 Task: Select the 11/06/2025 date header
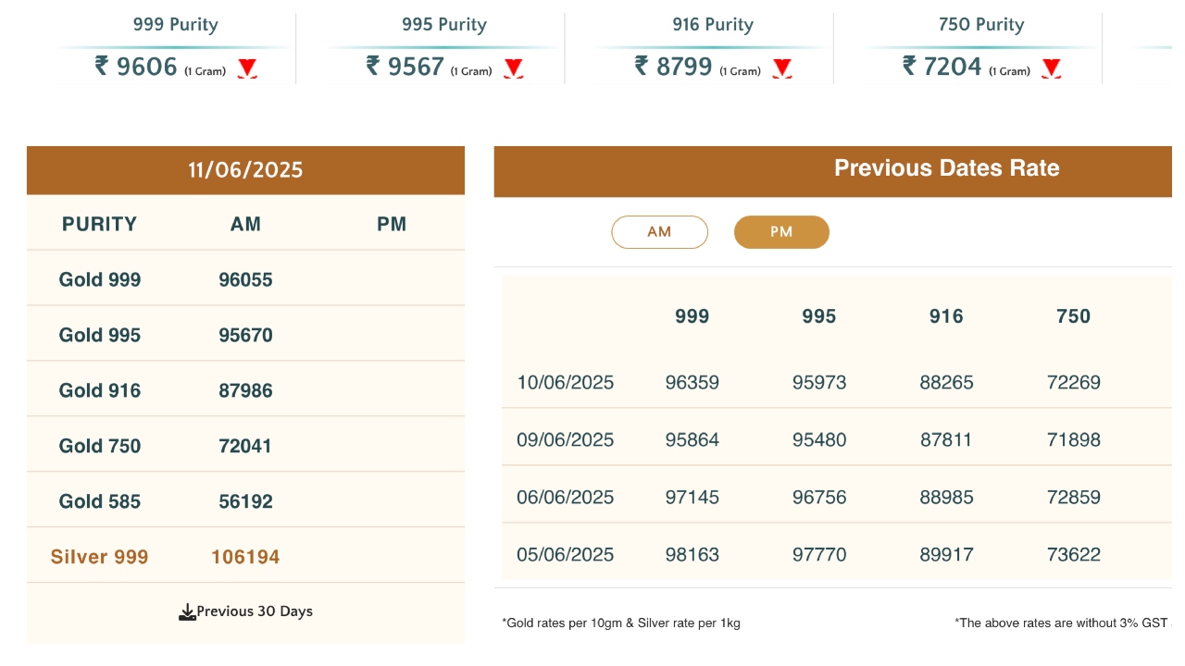click(x=246, y=169)
